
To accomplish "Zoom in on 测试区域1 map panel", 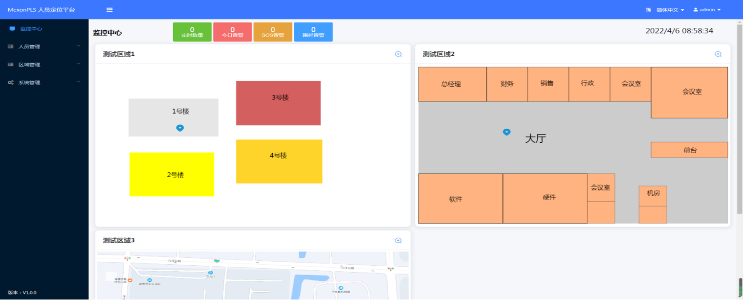I will 398,54.
